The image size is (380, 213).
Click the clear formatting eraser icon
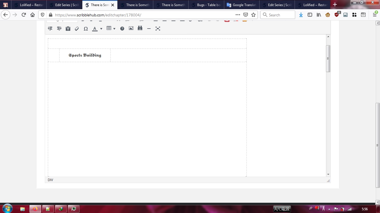[77, 29]
